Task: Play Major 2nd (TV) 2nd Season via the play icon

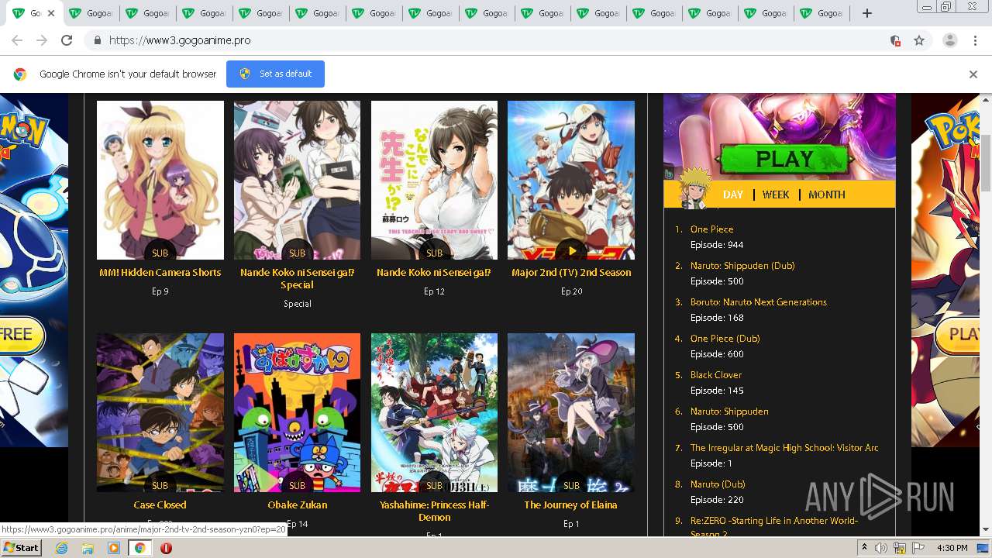Action: coord(572,250)
